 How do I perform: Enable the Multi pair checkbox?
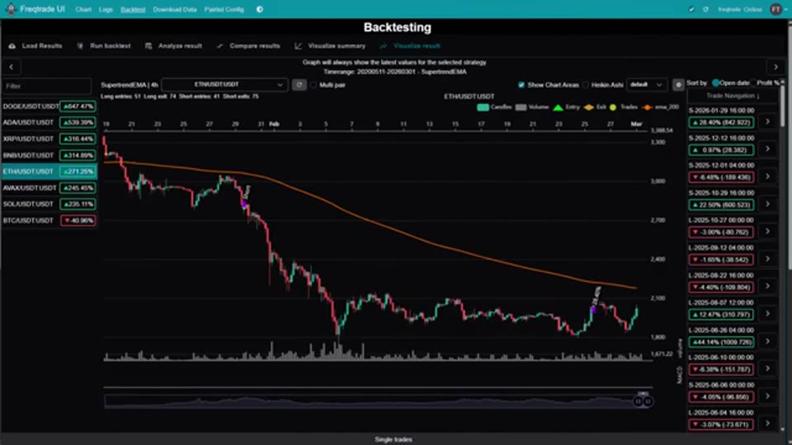pyautogui.click(x=313, y=85)
